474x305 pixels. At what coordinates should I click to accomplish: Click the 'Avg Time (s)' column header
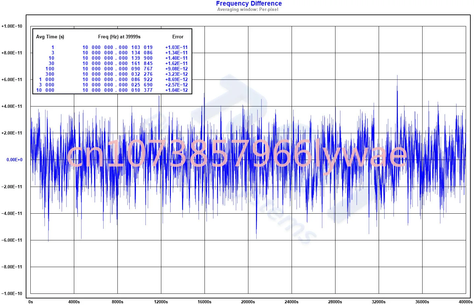(50, 37)
